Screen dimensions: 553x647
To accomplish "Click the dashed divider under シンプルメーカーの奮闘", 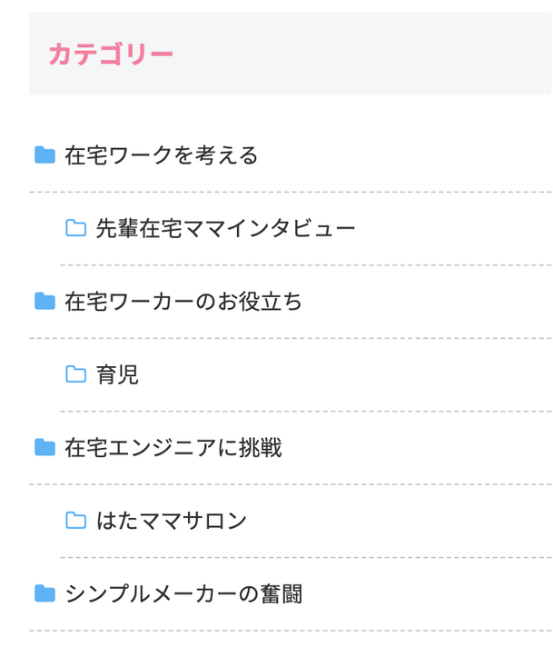I will [x=291, y=631].
